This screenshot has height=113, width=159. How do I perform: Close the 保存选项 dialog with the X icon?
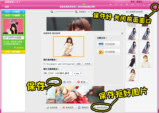(122, 34)
